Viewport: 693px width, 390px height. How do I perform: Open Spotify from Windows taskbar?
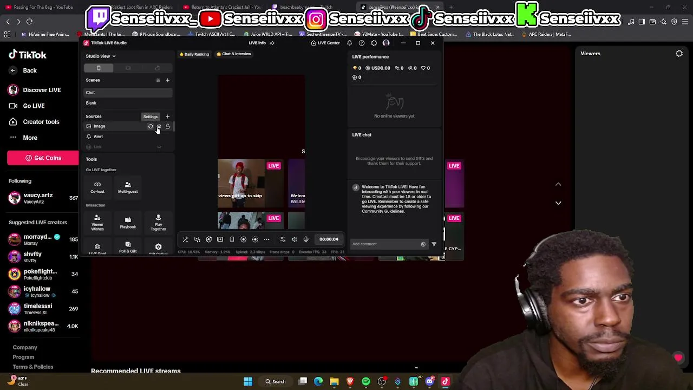366,382
